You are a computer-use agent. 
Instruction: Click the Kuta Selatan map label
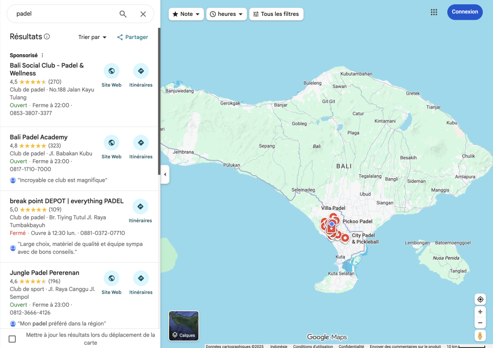tap(341, 273)
